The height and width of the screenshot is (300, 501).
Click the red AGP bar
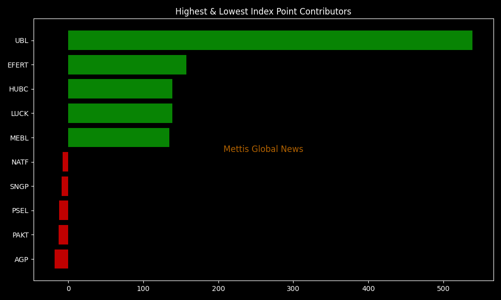[x=61, y=259]
